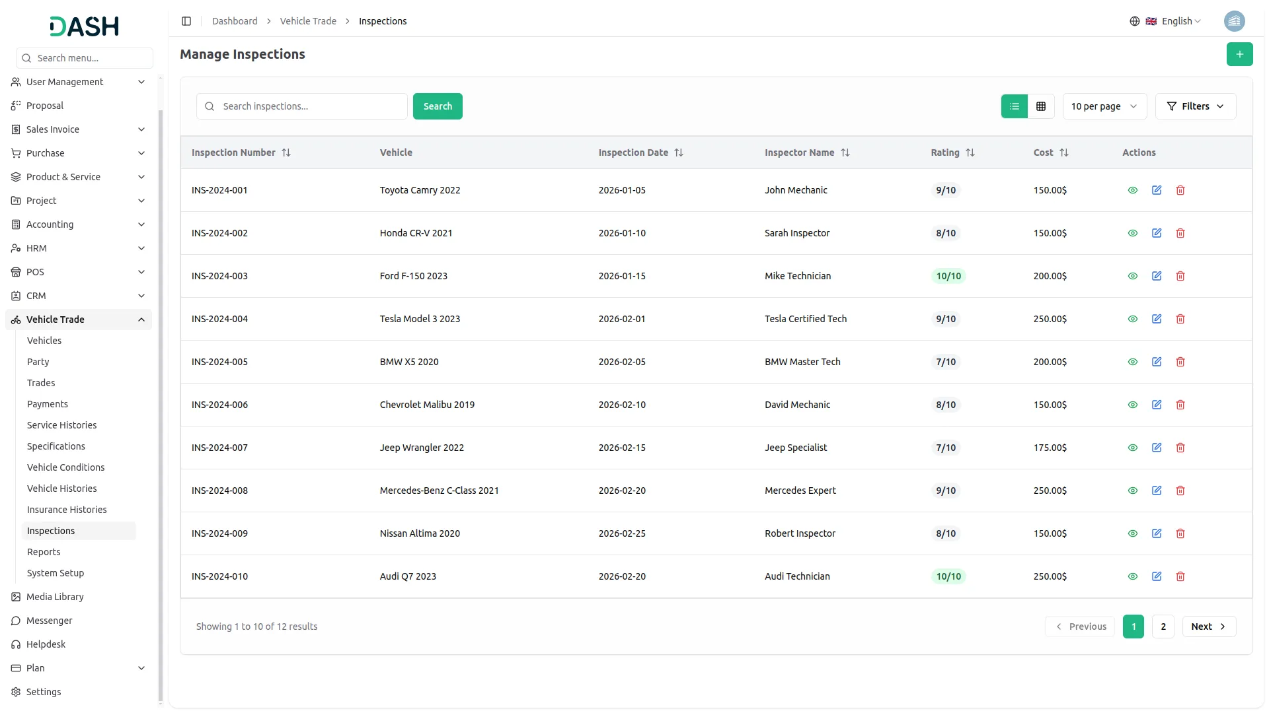Click the Search inspections input field
1269x713 pixels.
311,106
